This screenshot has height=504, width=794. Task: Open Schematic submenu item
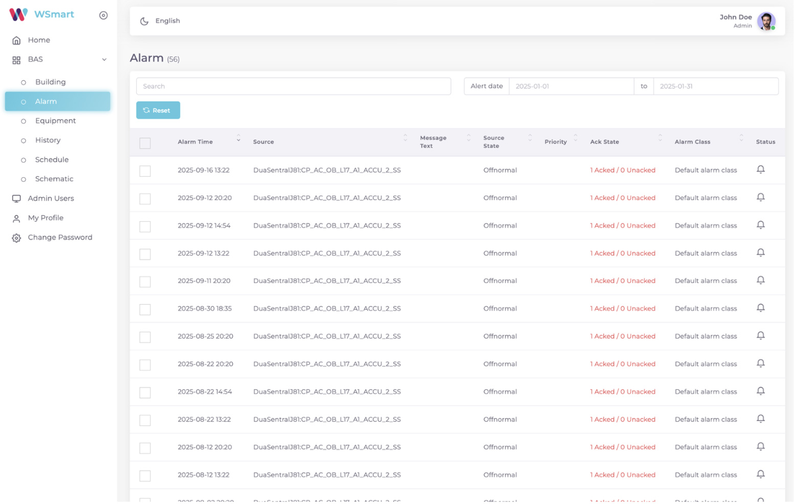(54, 179)
